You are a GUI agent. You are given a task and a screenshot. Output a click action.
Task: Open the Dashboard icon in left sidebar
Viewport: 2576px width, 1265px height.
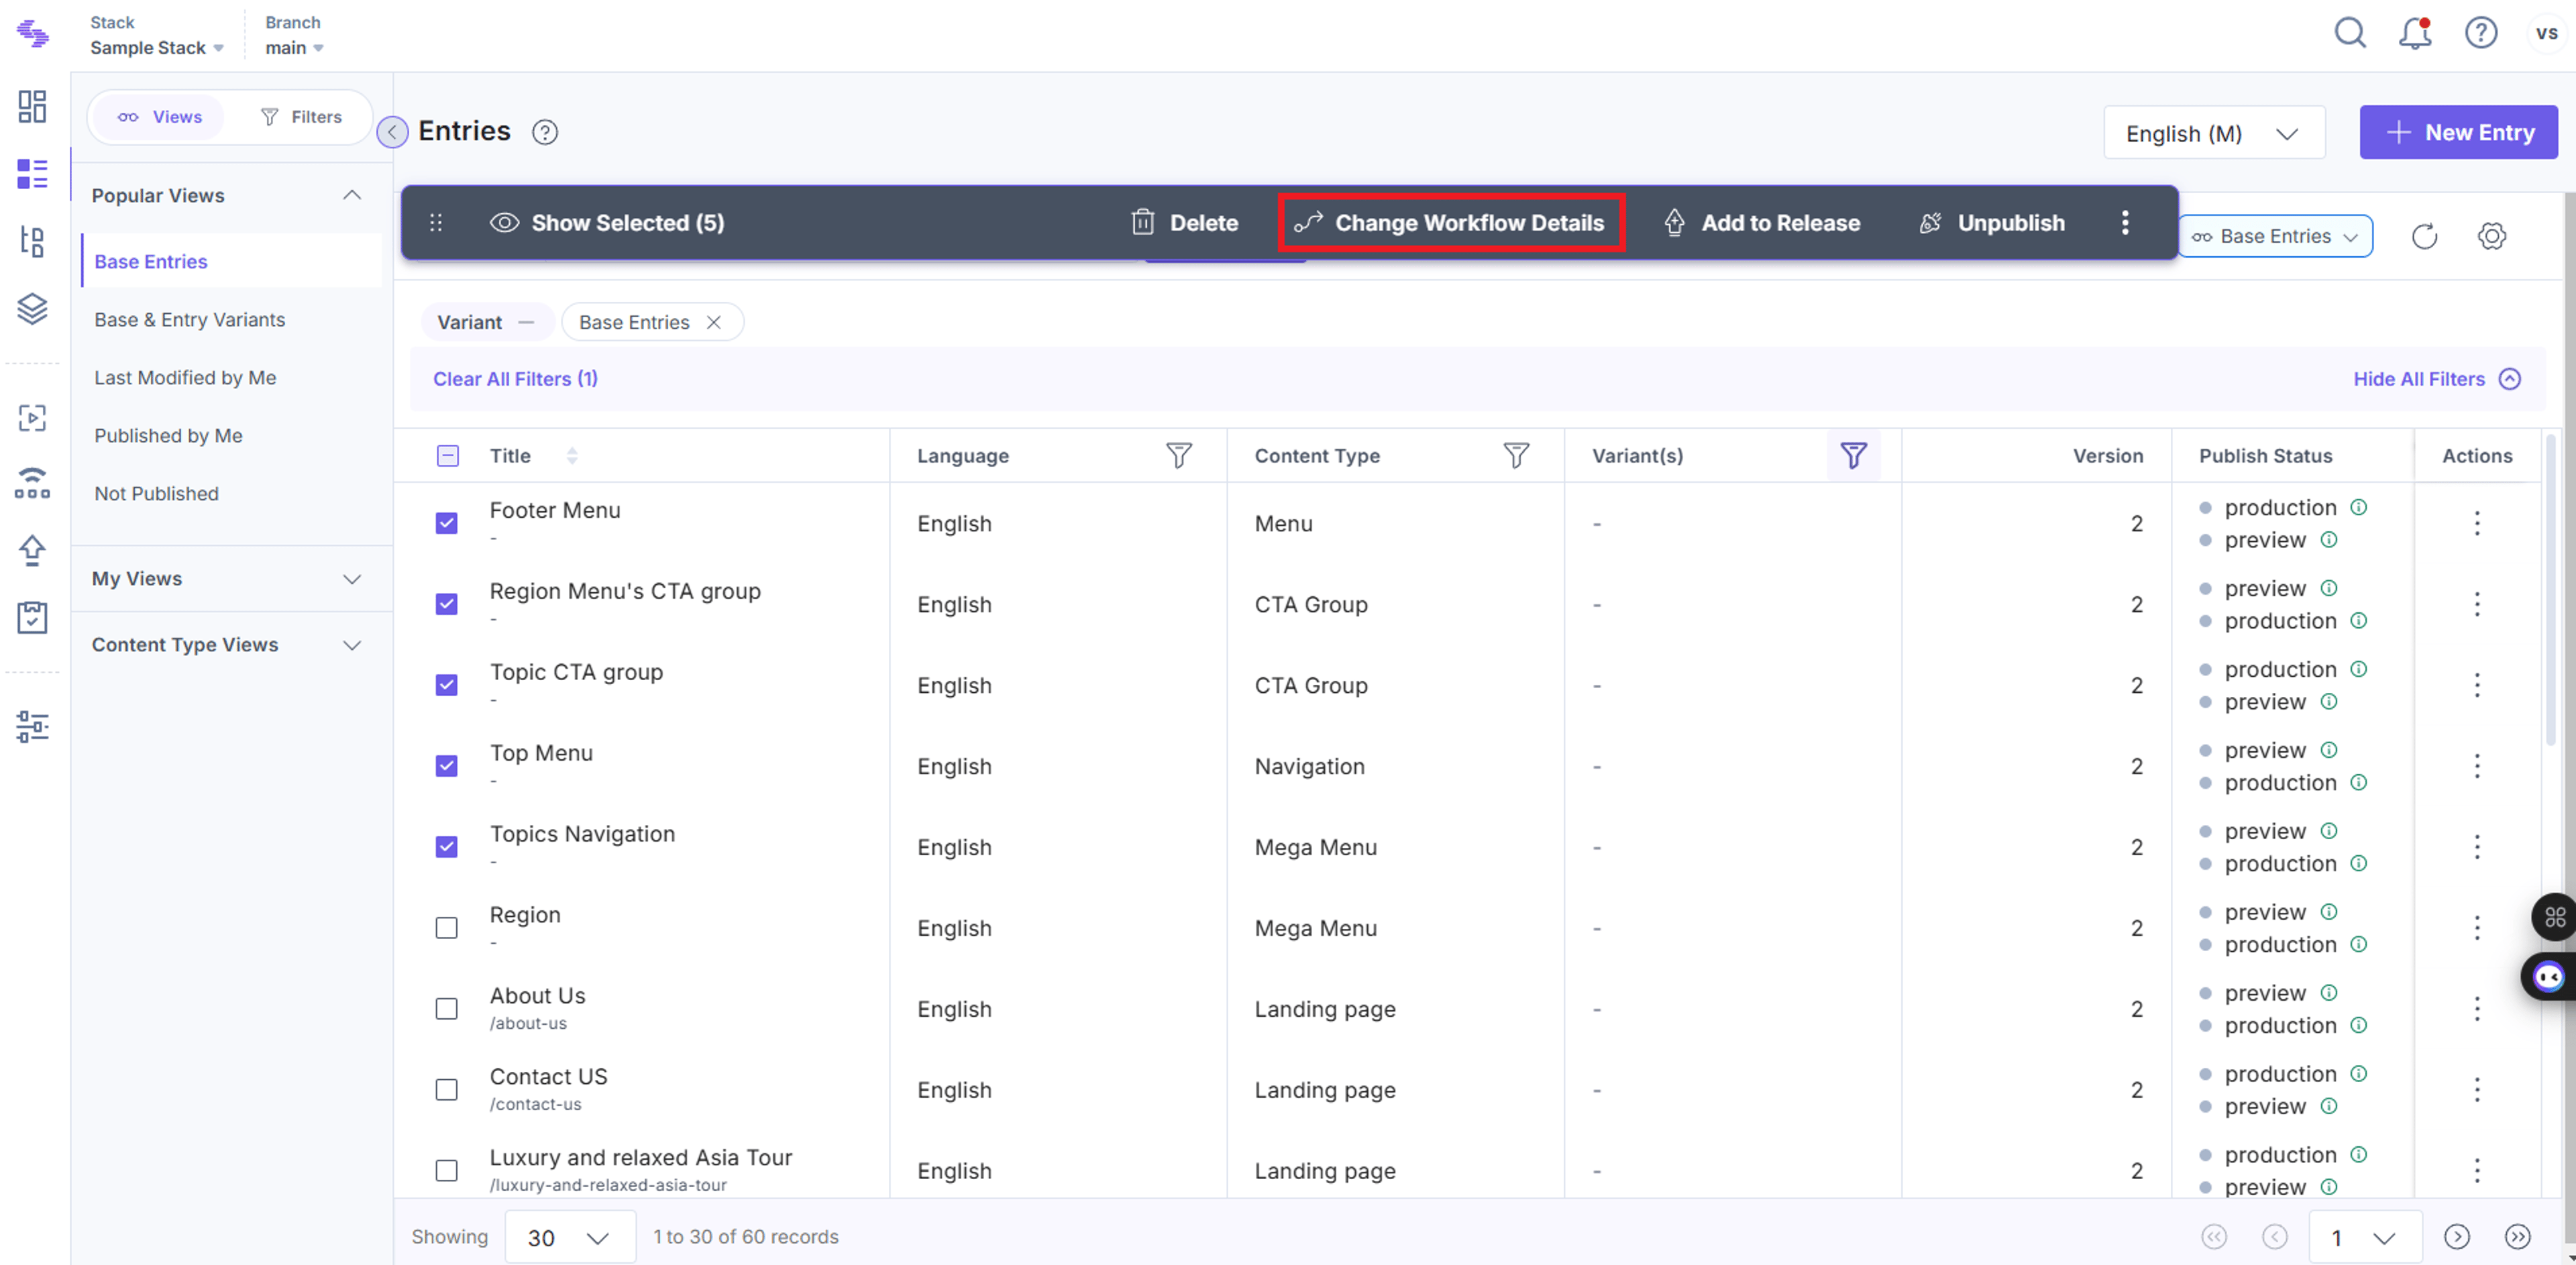coord(32,106)
